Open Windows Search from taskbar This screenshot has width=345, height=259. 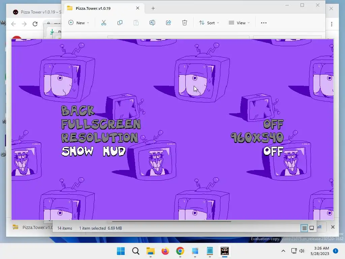[x=135, y=251]
